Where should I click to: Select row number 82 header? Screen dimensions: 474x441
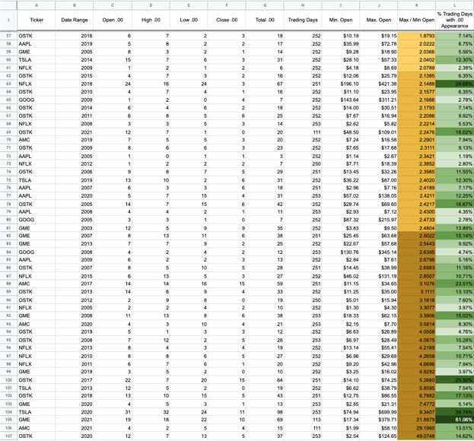coord(8,236)
